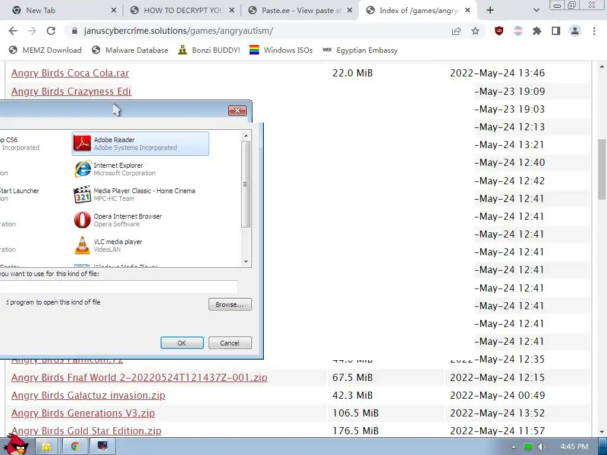The height and width of the screenshot is (455, 607).
Task: Close the Open With dialog with X
Action: tap(237, 111)
